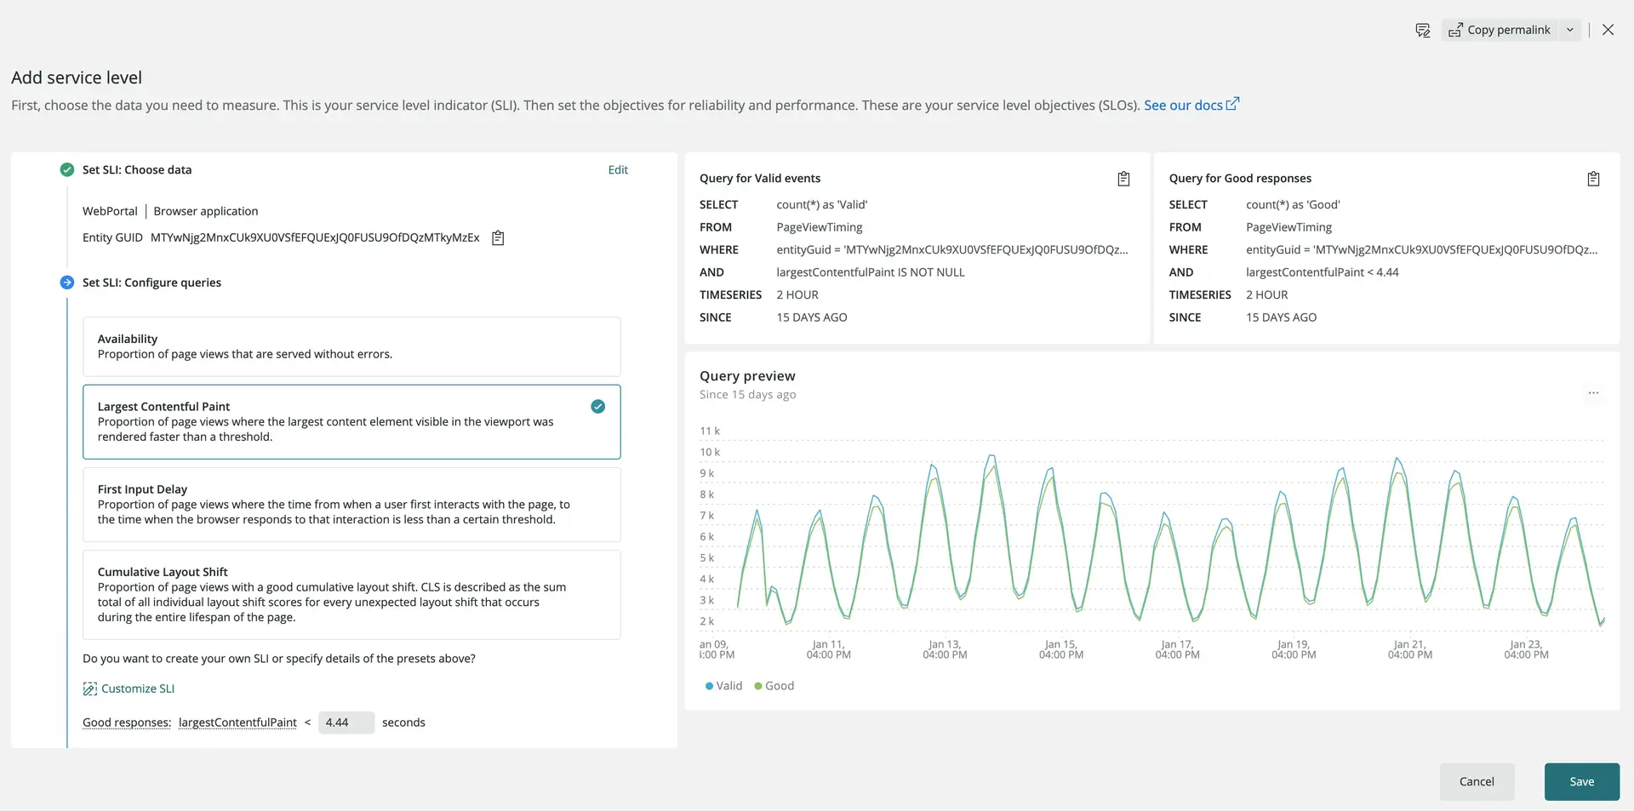Copy the Entity GUID to clipboard

pyautogui.click(x=498, y=238)
